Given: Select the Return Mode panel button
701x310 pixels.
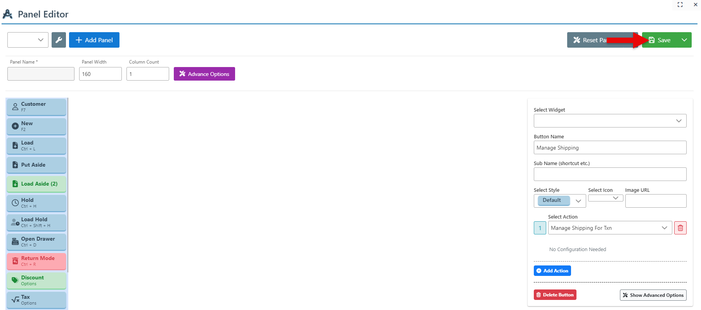Looking at the screenshot, I should pos(36,261).
